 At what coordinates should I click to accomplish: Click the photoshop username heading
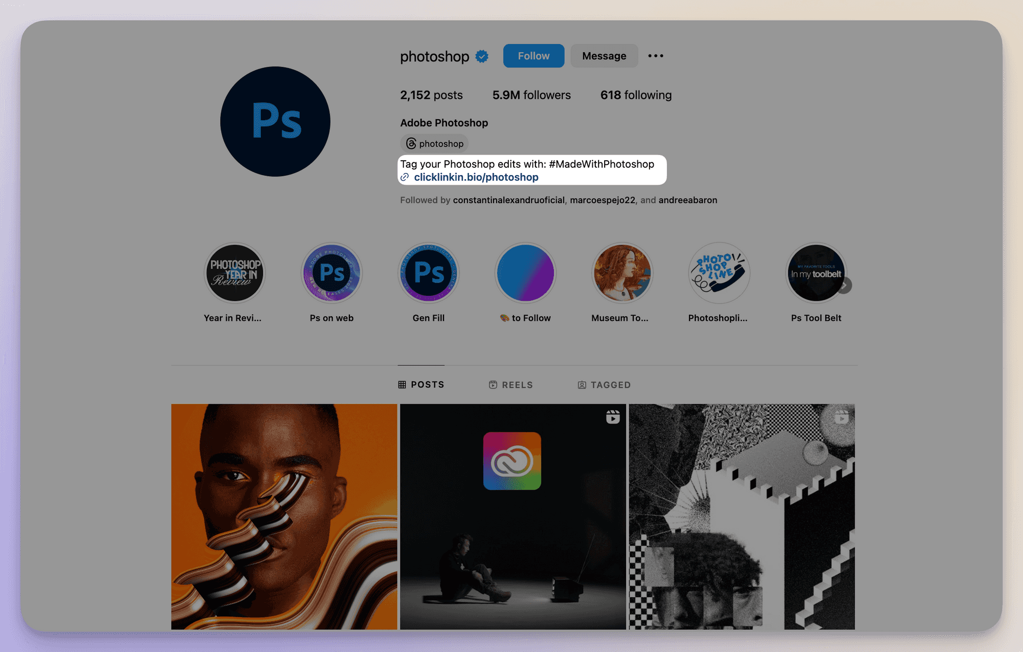(x=434, y=56)
